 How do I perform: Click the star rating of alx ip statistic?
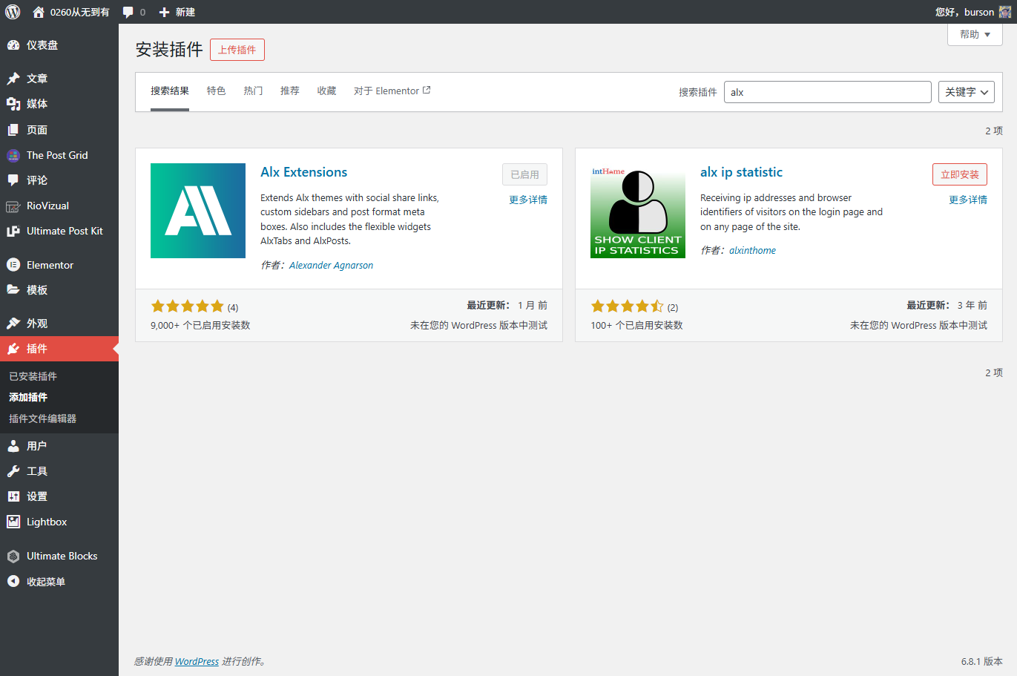[627, 306]
